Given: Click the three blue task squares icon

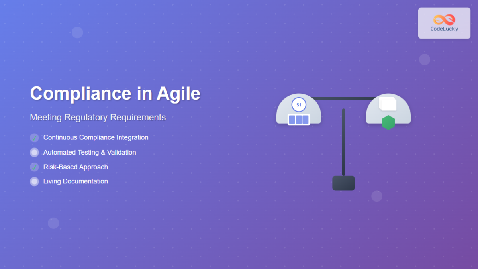Looking at the screenshot, I should (x=299, y=119).
